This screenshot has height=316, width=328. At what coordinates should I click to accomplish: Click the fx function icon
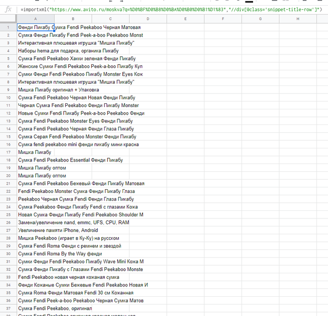(8, 9)
